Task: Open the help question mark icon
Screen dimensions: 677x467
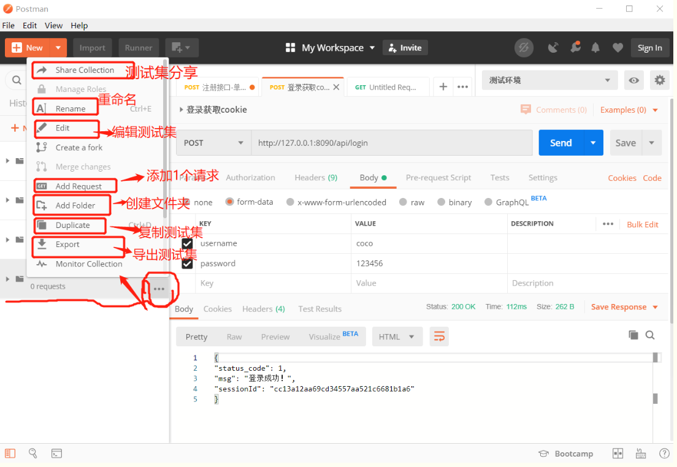Action: [x=664, y=453]
